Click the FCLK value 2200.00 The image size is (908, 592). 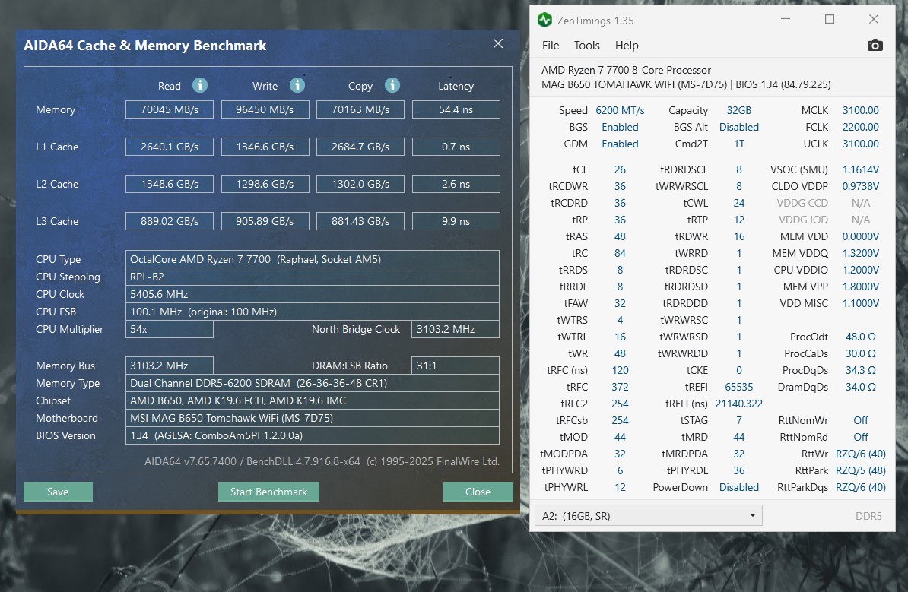[861, 127]
